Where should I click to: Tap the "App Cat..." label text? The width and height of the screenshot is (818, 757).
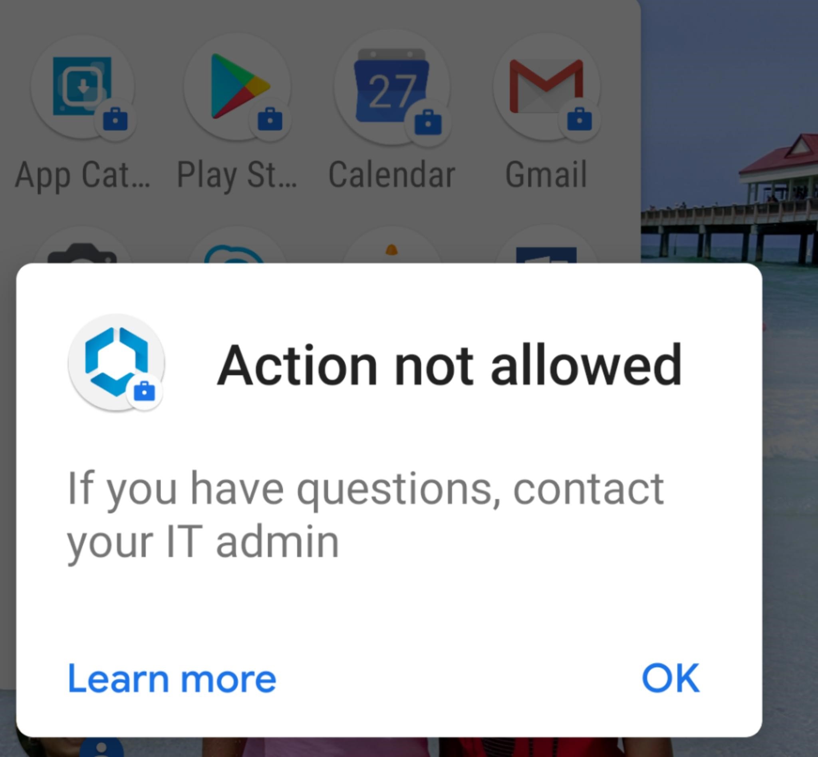pos(83,176)
